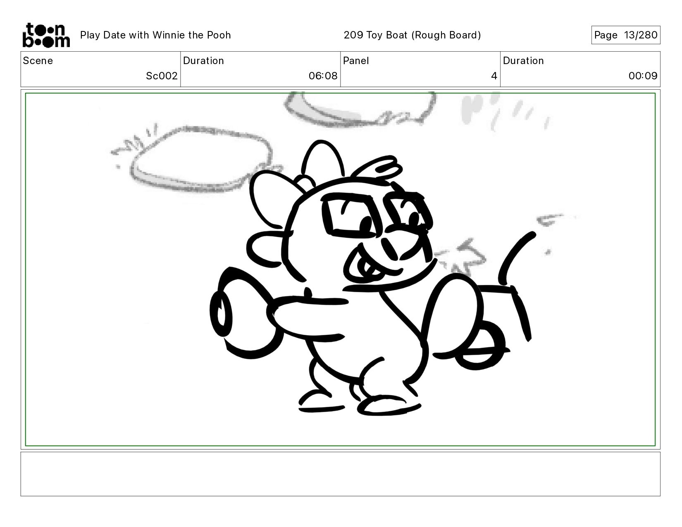Screen dimensions: 682x527
Task: Click the 'Panel' header label
Action: tap(356, 61)
